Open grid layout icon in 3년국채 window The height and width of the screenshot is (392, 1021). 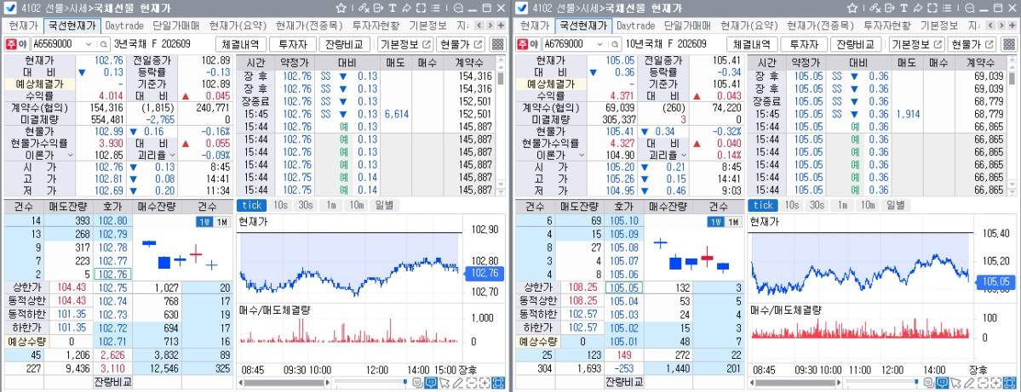pos(497,44)
